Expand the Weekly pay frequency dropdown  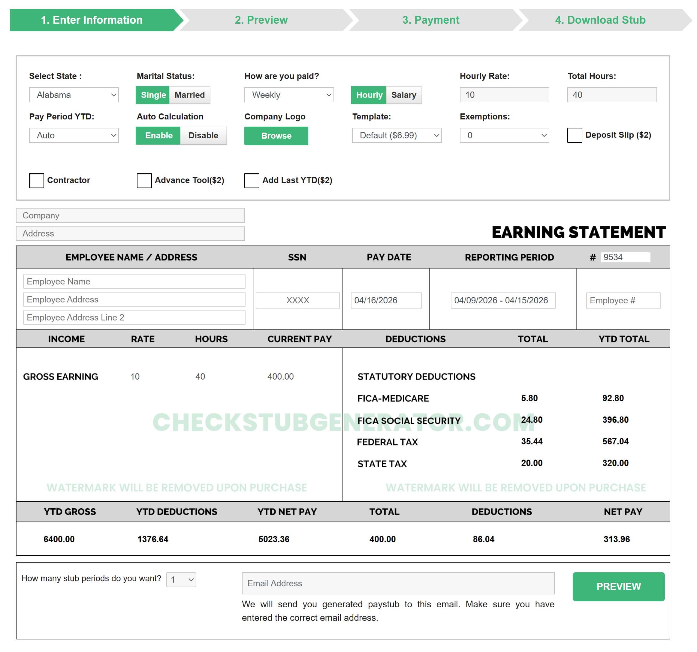(289, 95)
